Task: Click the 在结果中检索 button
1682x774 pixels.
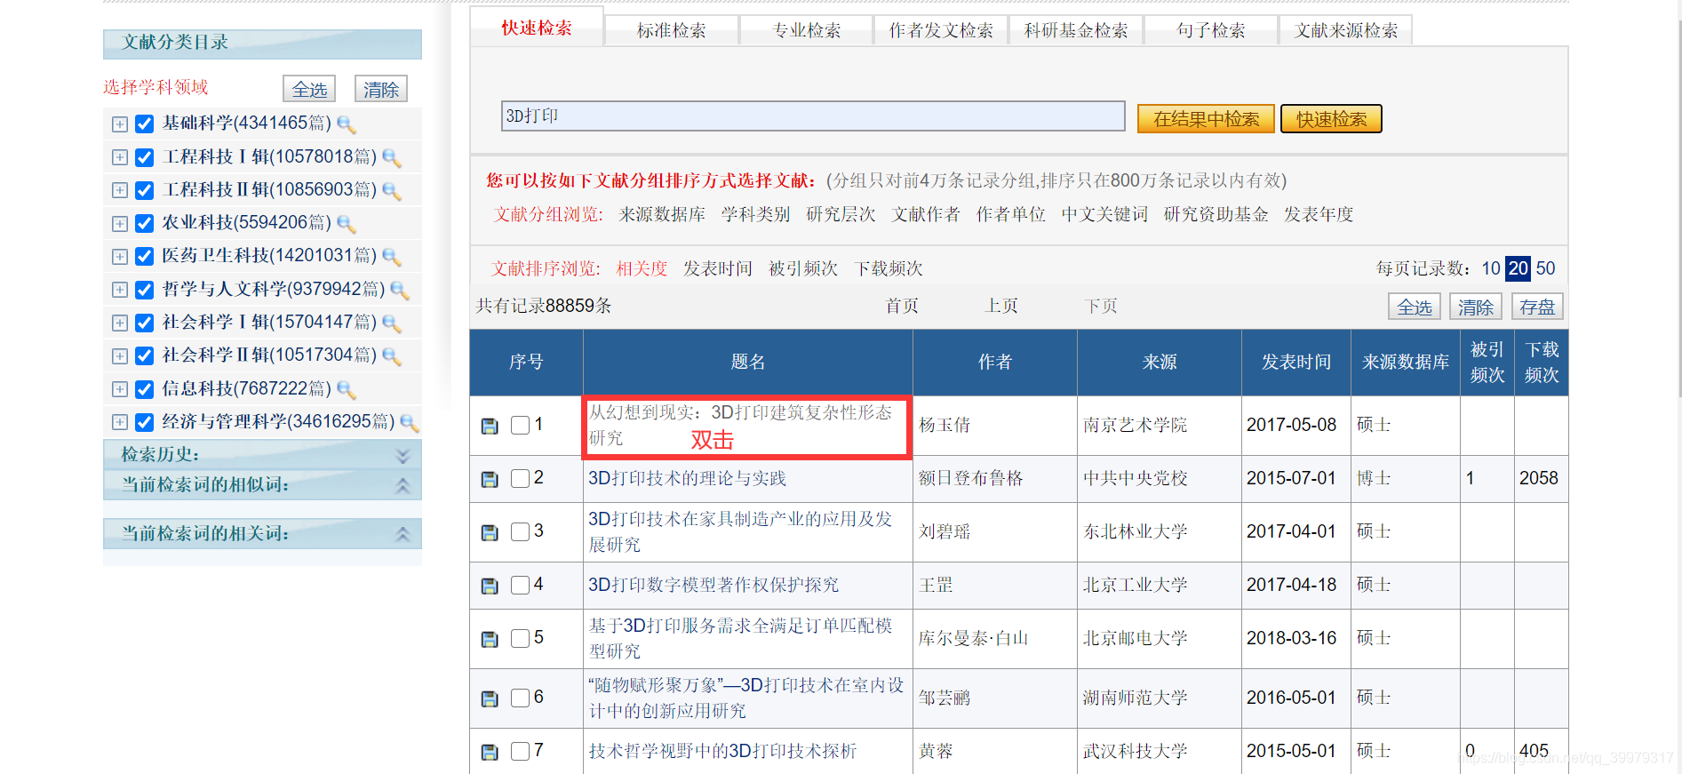Action: coord(1207,119)
